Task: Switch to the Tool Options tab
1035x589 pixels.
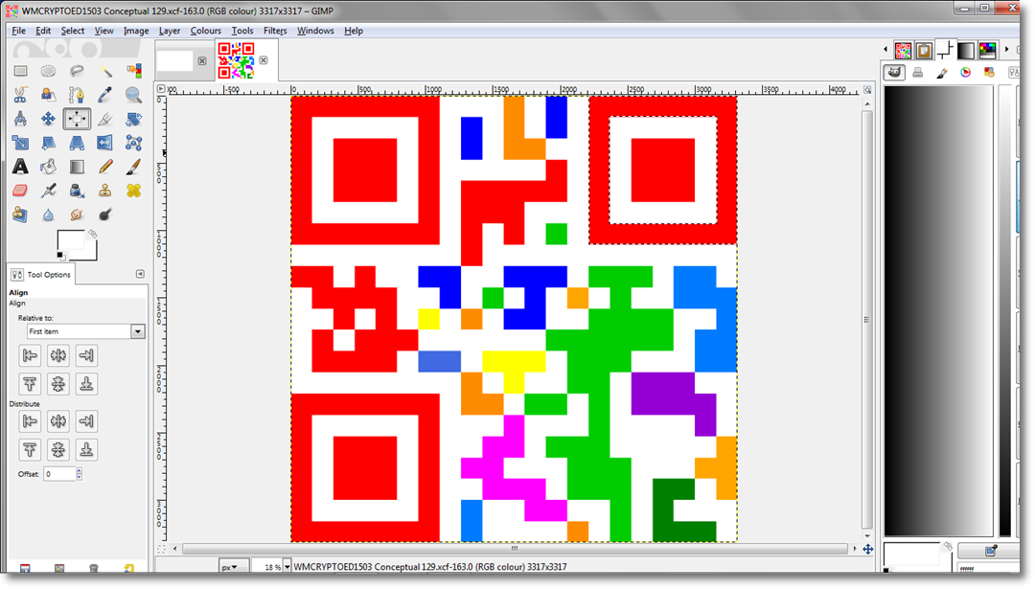Action: [x=41, y=274]
